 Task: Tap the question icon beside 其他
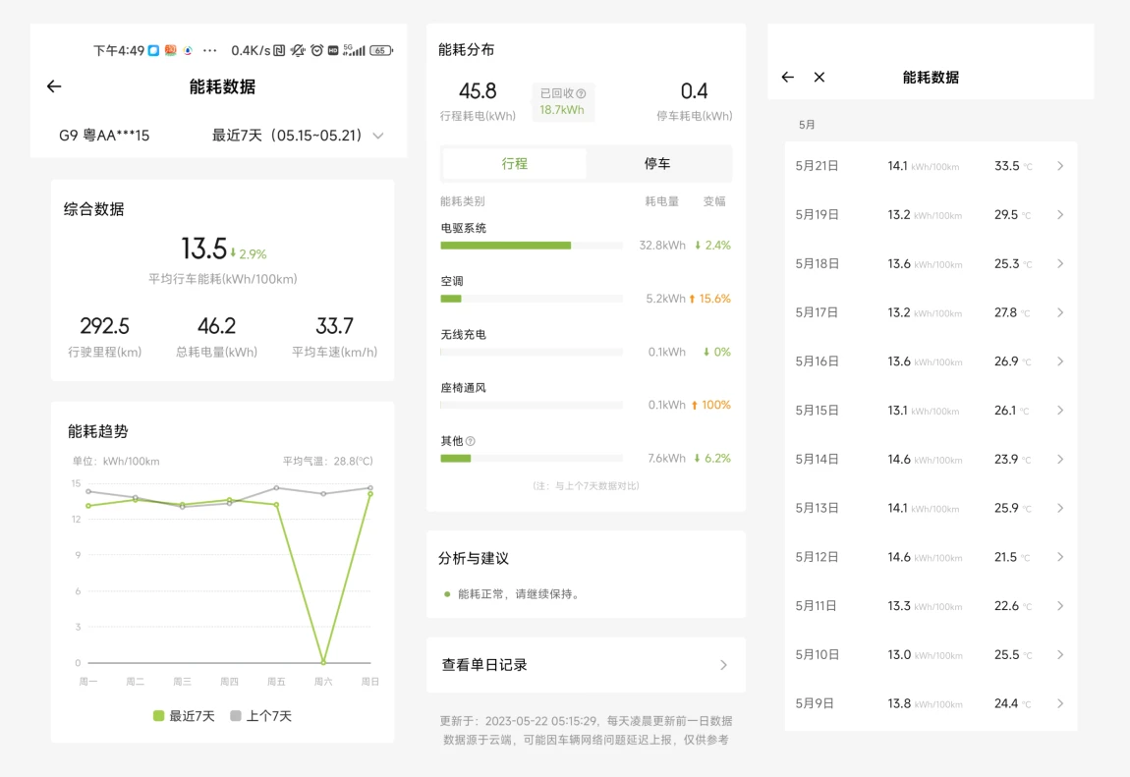coord(471,442)
